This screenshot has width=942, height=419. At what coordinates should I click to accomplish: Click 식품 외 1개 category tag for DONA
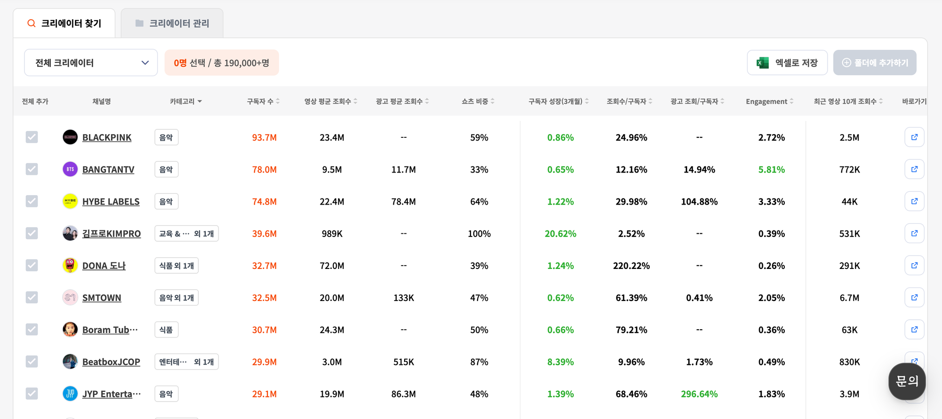(177, 265)
